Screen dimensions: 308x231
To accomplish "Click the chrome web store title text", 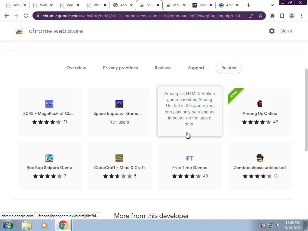I will point(56,31).
